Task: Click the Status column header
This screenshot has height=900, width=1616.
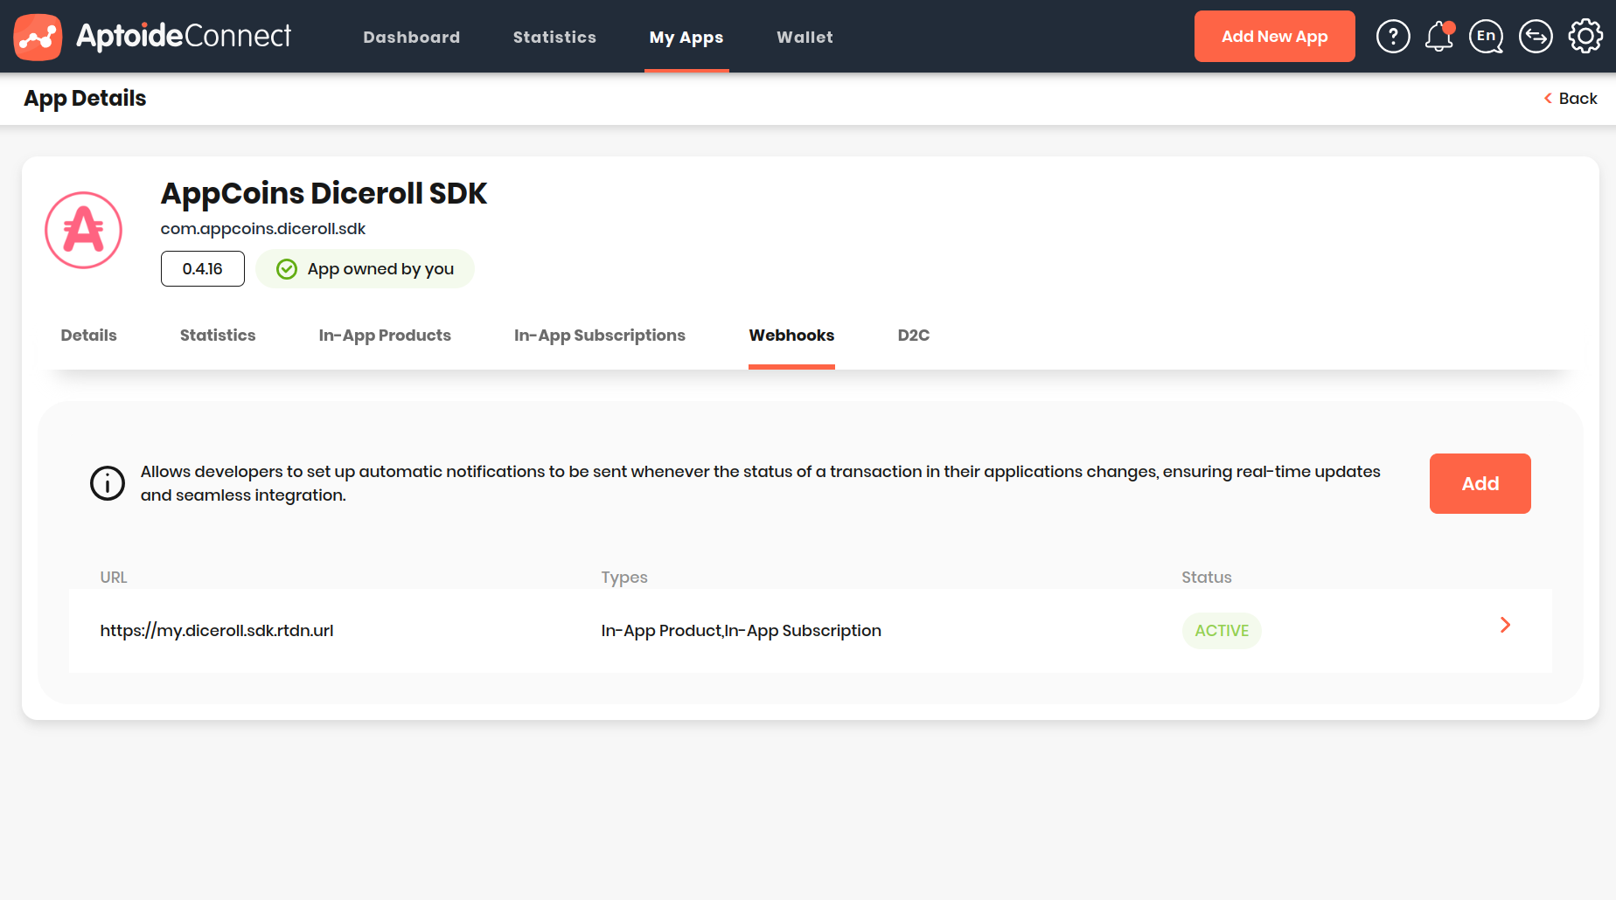Action: click(x=1207, y=578)
